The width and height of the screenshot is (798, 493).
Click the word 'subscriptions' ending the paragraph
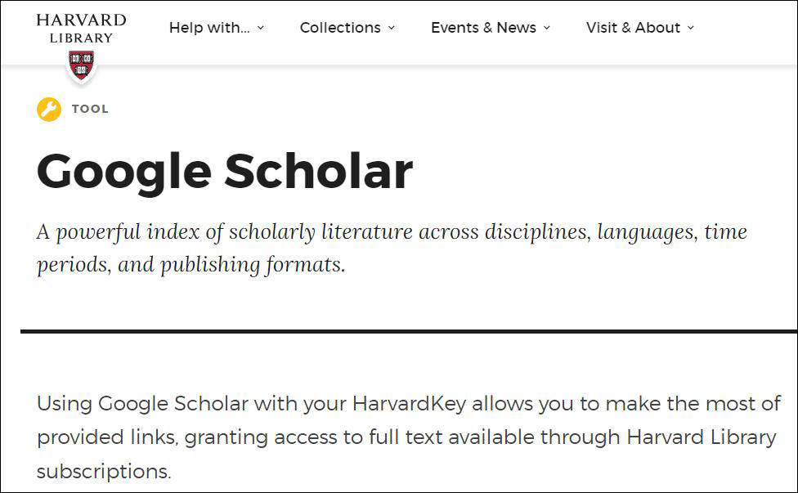(102, 472)
